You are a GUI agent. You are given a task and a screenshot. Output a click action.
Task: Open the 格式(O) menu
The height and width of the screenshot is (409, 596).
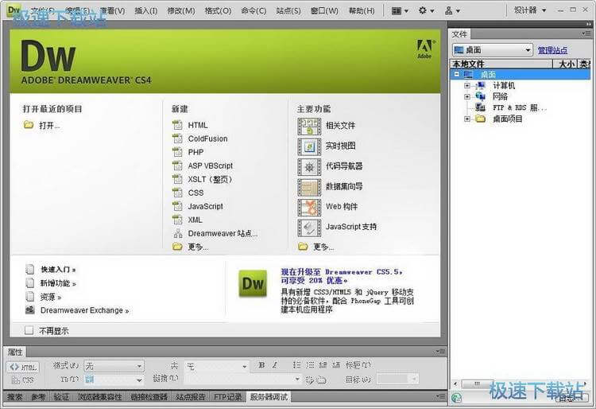[218, 10]
